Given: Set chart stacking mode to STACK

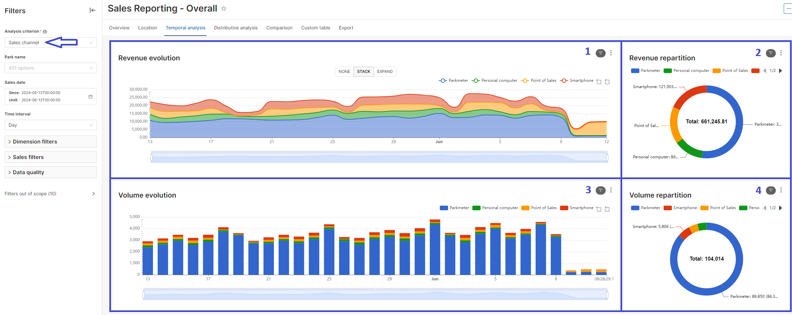Looking at the screenshot, I should point(363,72).
